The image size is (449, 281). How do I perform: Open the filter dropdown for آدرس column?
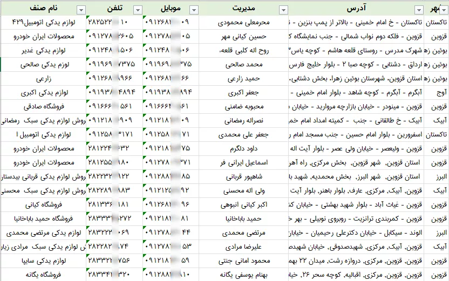tap(419, 10)
